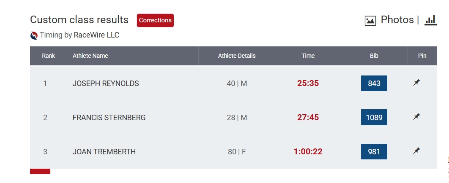449x183 pixels.
Task: Sort results by Time column header
Action: [x=308, y=56]
